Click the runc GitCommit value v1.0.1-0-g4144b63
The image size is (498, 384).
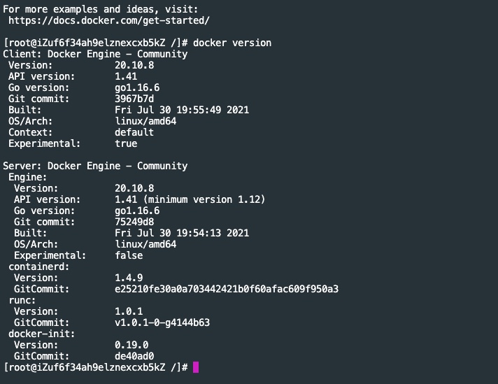pos(162,322)
